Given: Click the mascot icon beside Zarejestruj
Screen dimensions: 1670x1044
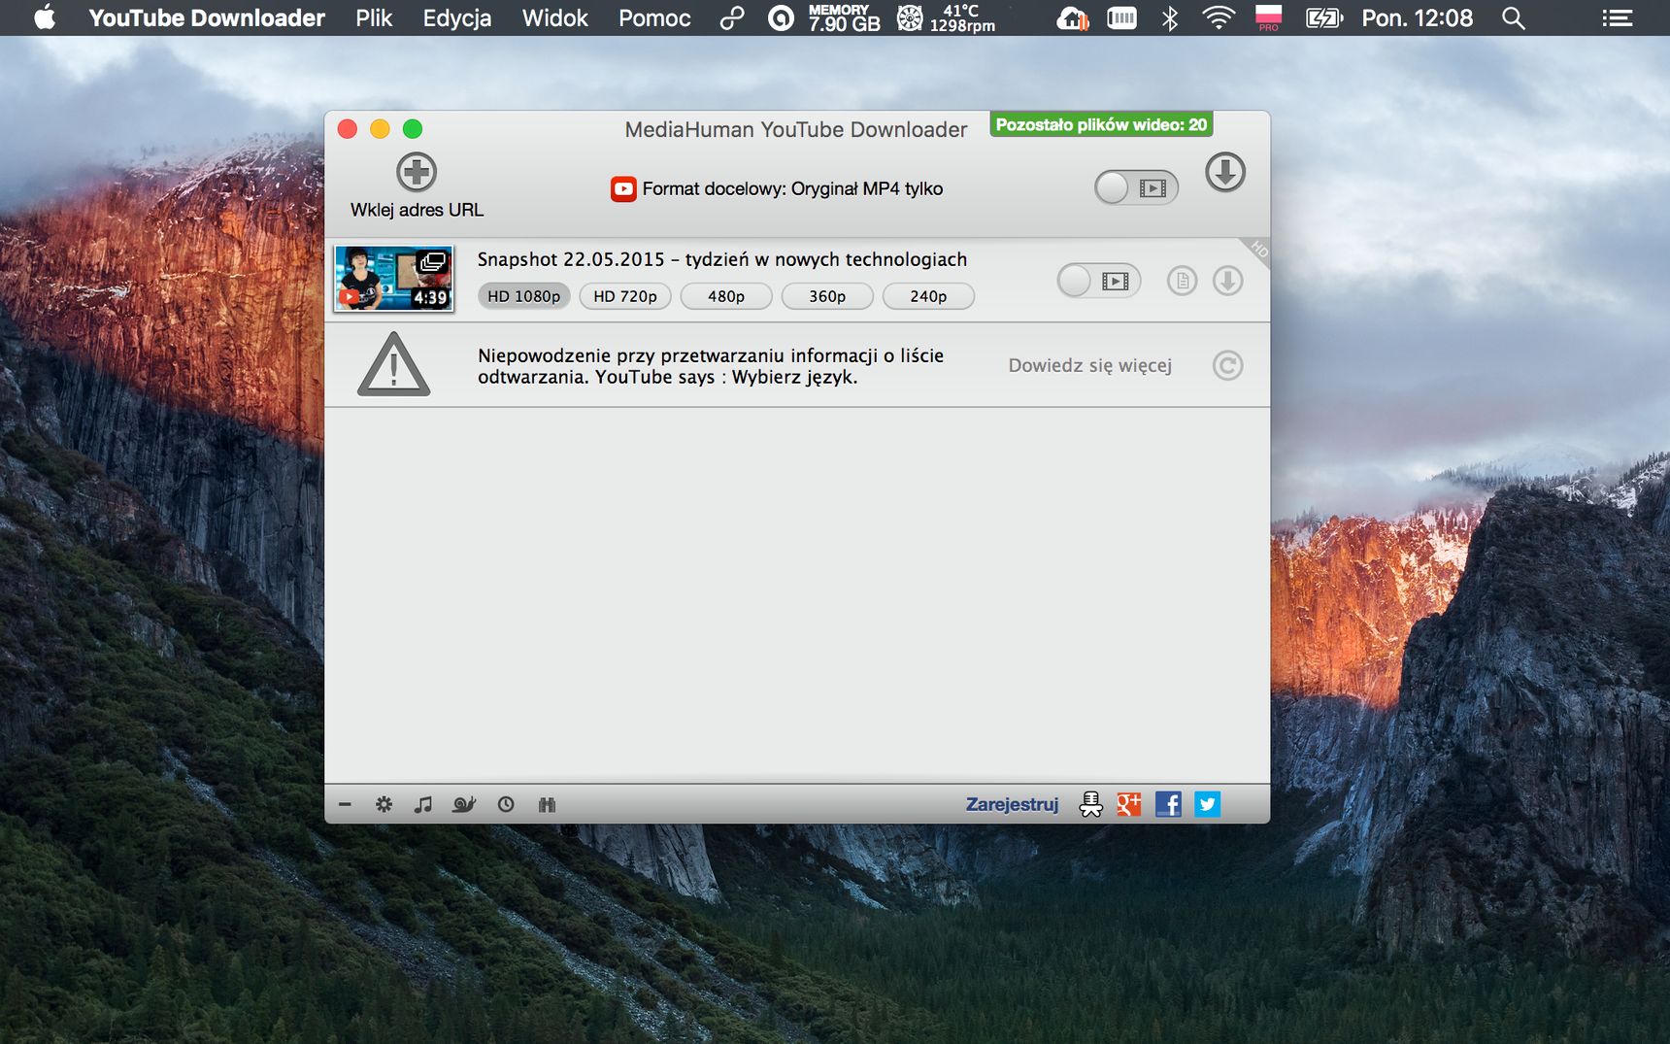Looking at the screenshot, I should pyautogui.click(x=1090, y=804).
